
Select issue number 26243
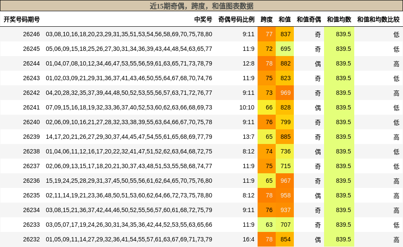point(31,78)
